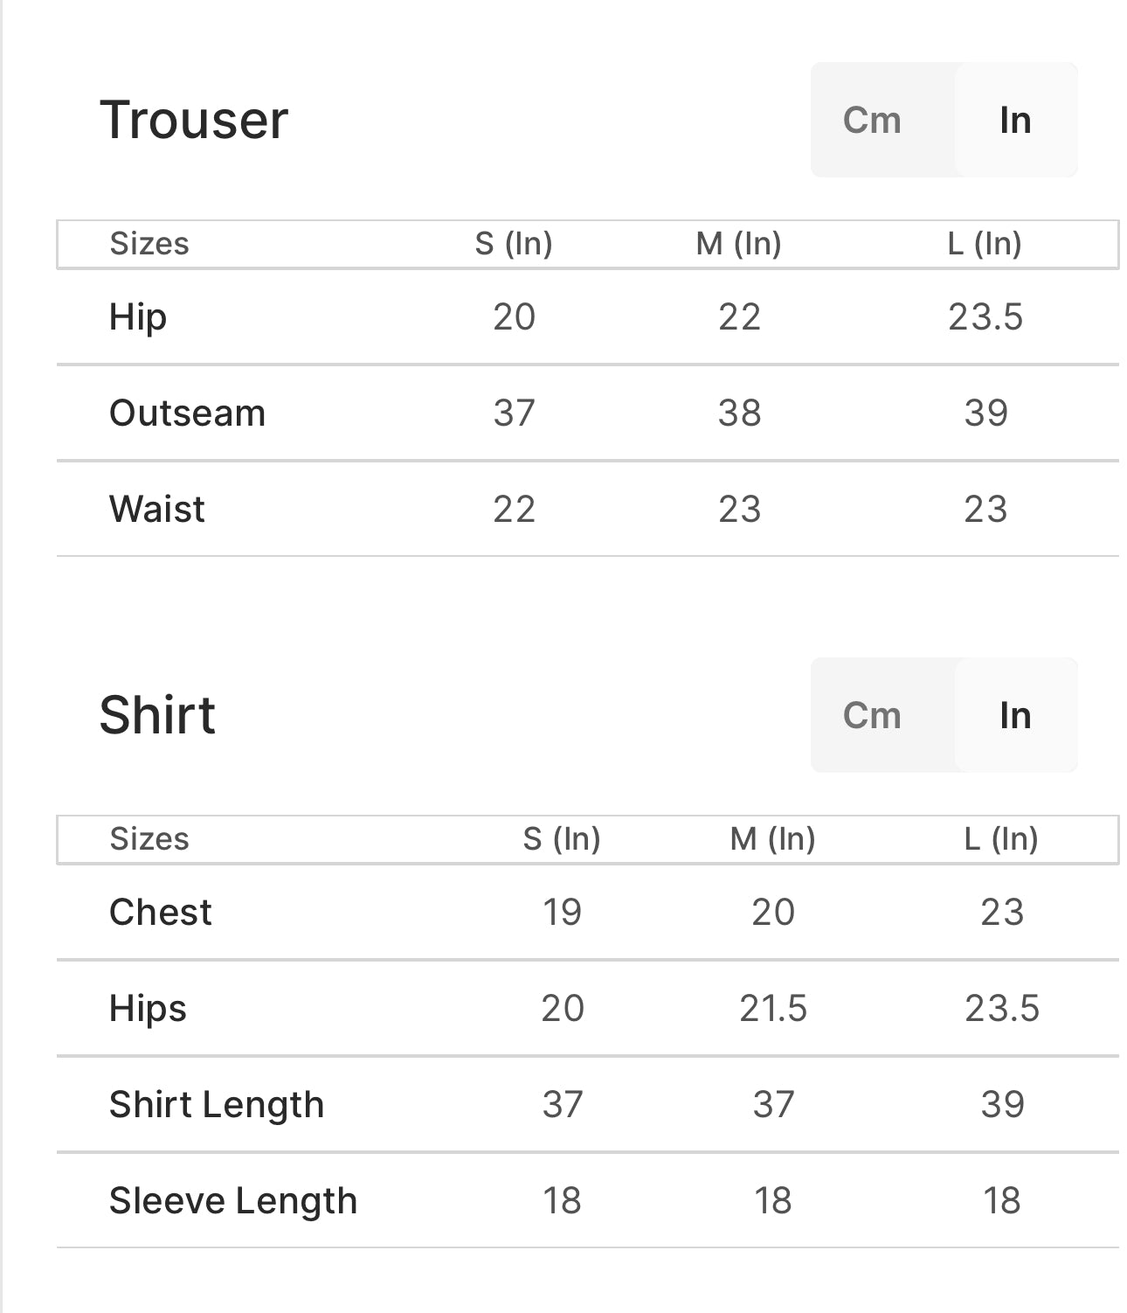Click the Trouser Hip row label

pos(138,316)
